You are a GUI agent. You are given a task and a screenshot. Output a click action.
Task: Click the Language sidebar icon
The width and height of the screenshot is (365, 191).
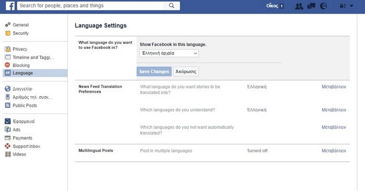click(x=8, y=73)
